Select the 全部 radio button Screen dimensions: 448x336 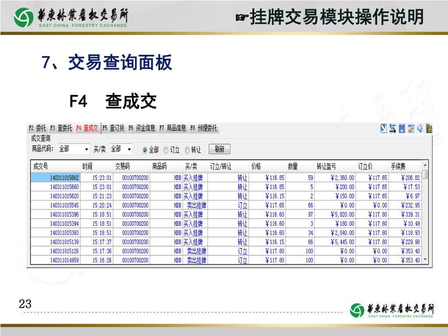point(145,150)
